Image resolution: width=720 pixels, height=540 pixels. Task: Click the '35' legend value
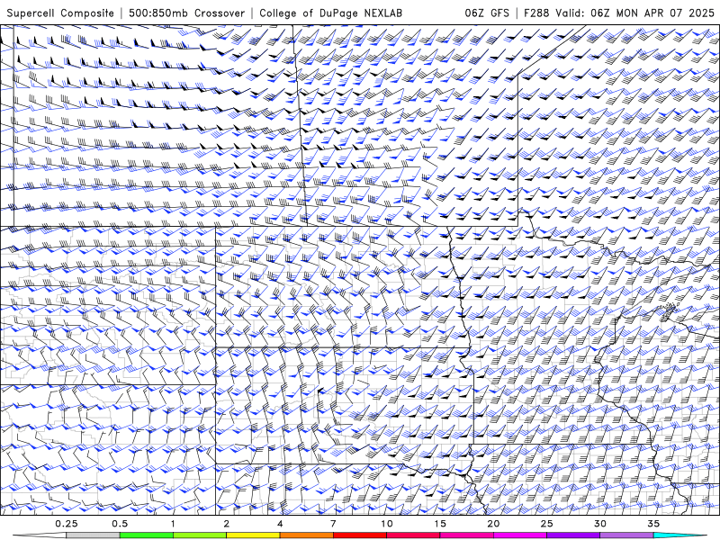[x=653, y=524]
